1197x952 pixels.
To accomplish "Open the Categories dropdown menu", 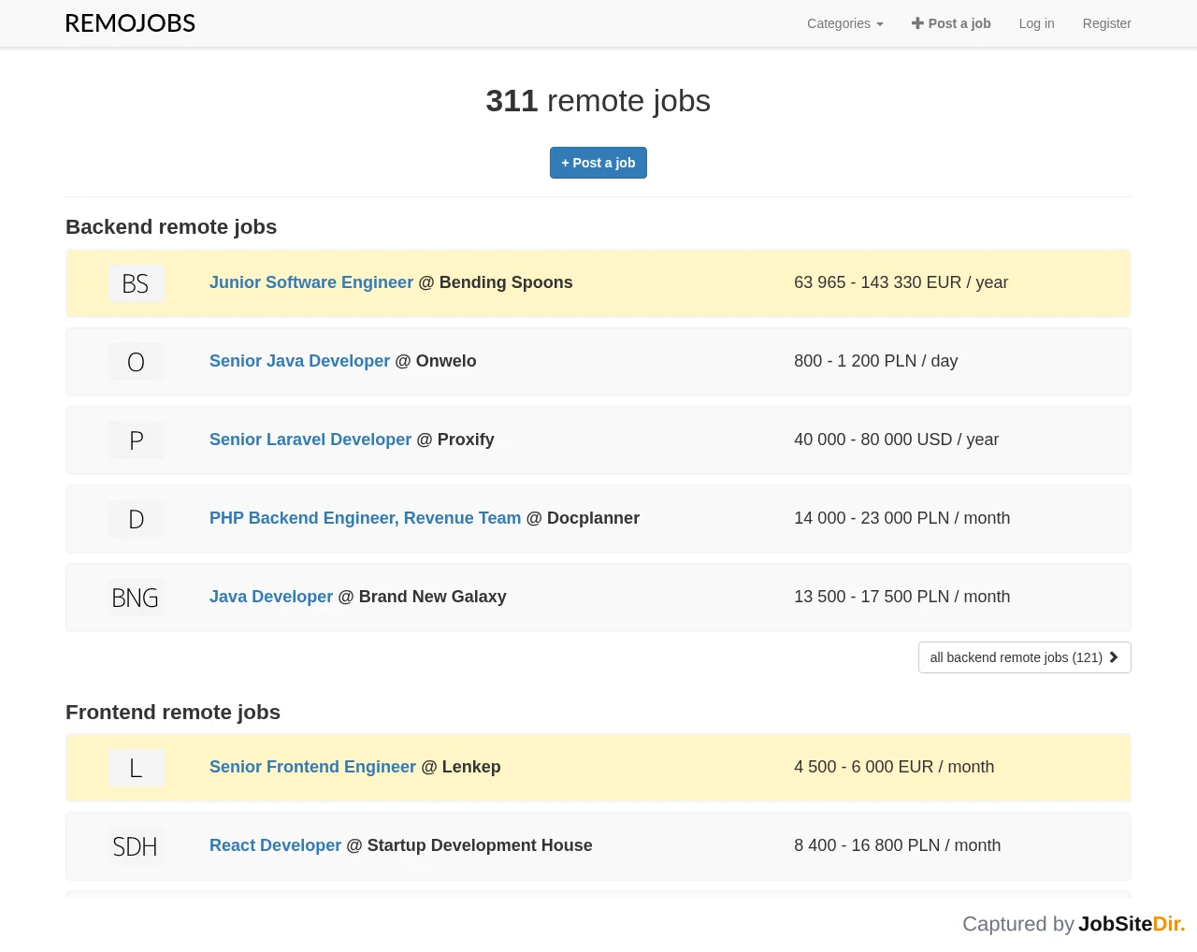I will [845, 23].
